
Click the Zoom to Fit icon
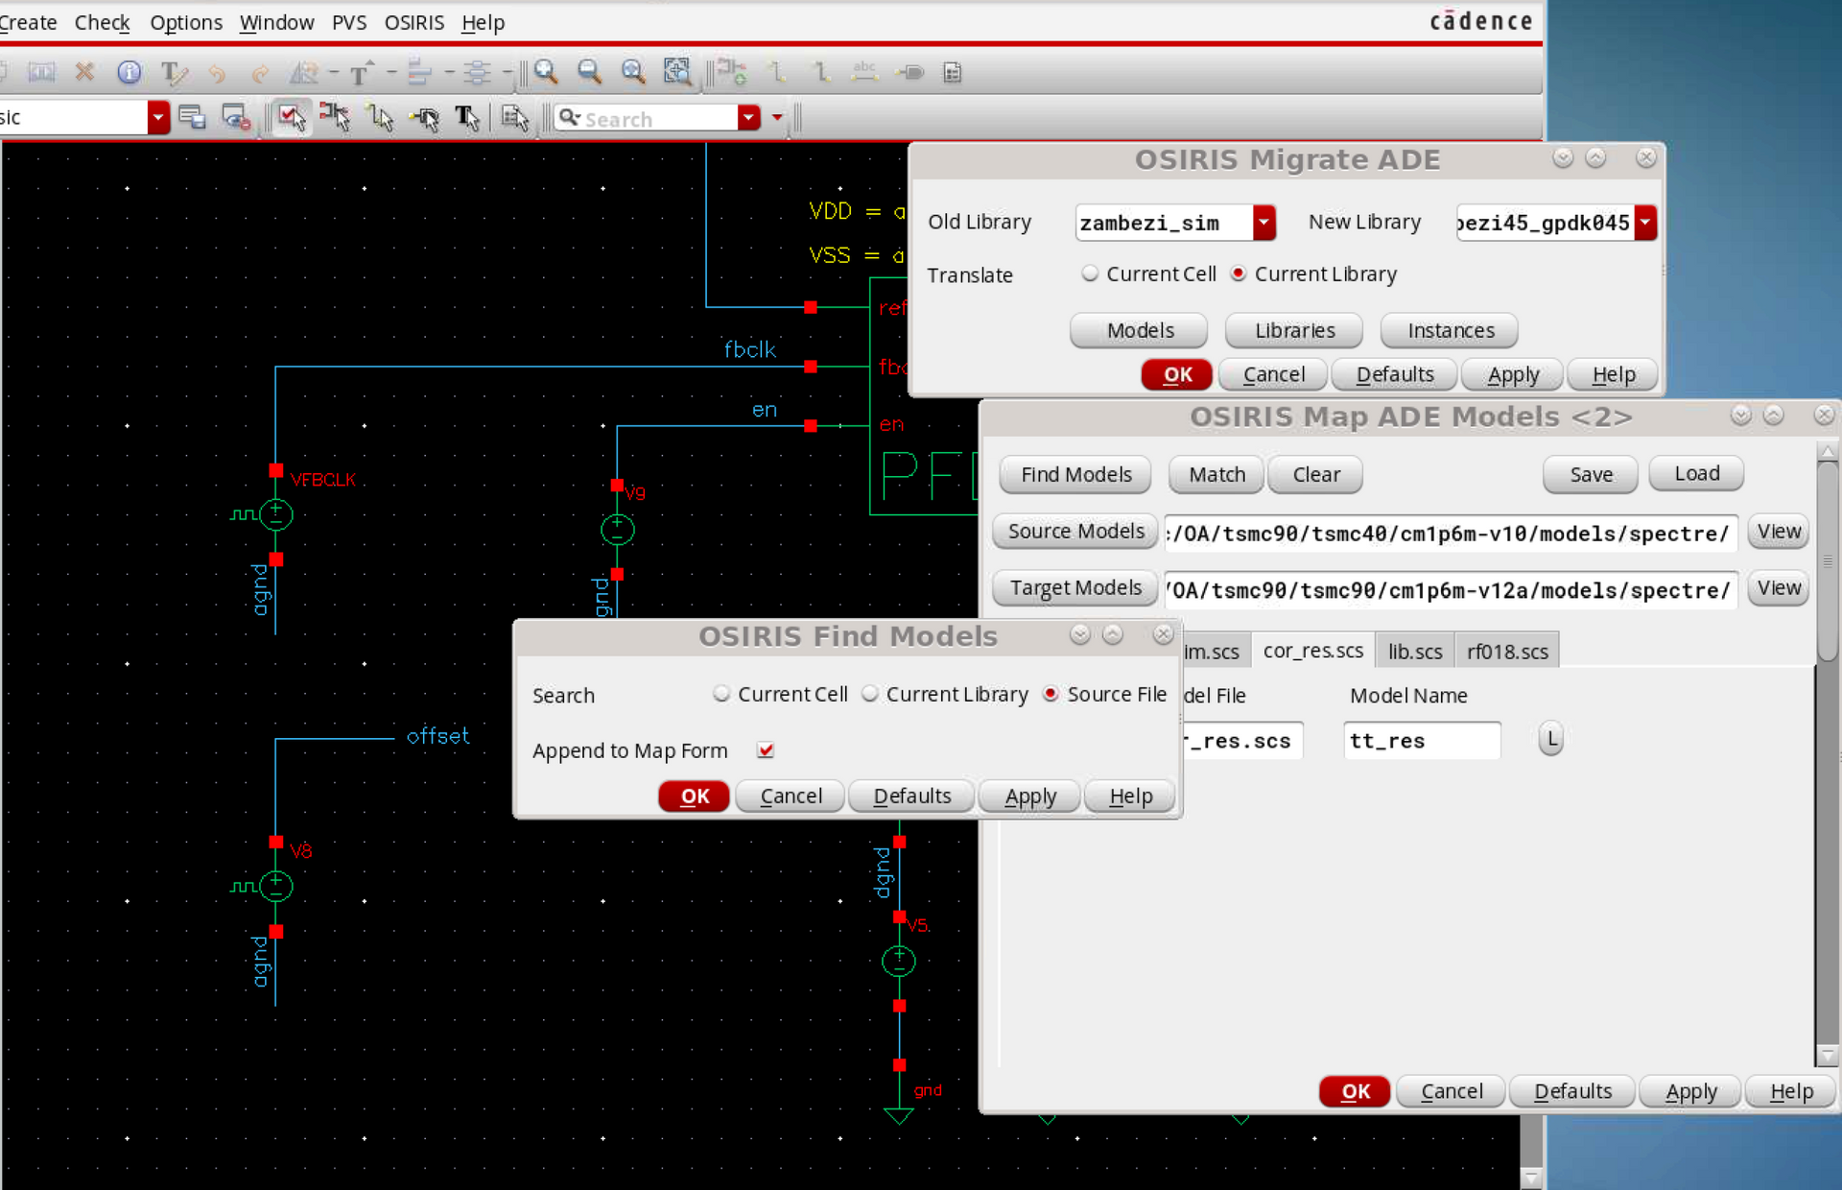point(633,72)
